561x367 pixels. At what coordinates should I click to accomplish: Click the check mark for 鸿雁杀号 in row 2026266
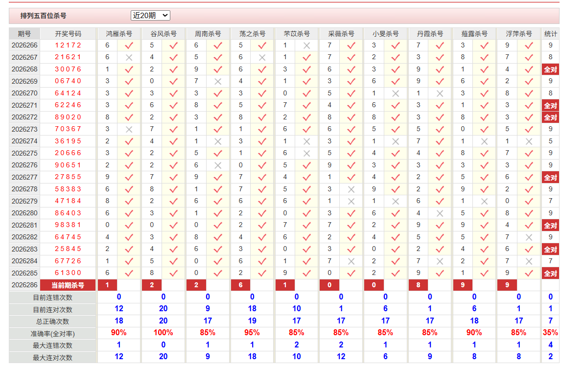click(x=129, y=46)
